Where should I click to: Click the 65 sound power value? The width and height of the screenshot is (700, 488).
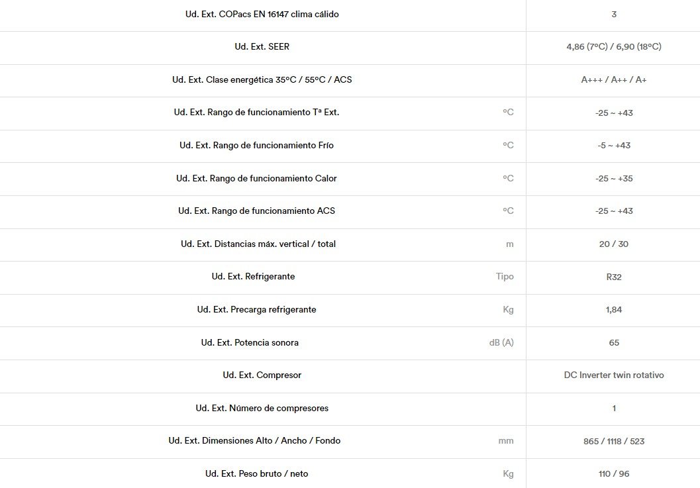point(614,342)
